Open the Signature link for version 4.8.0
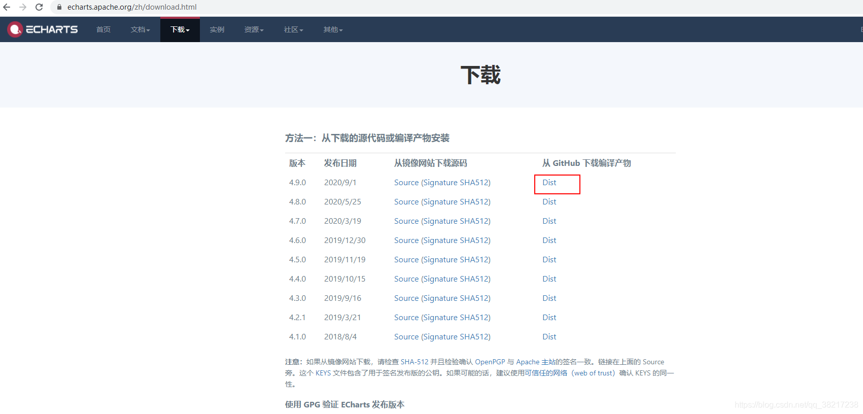 [x=440, y=202]
